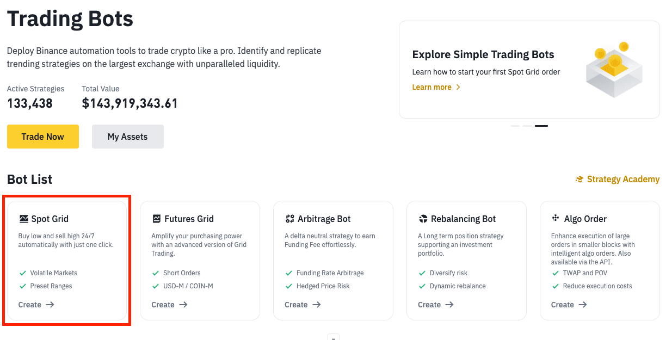Create a Rebalancing Bot
Viewport: 672px width, 340px height.
[x=436, y=305]
